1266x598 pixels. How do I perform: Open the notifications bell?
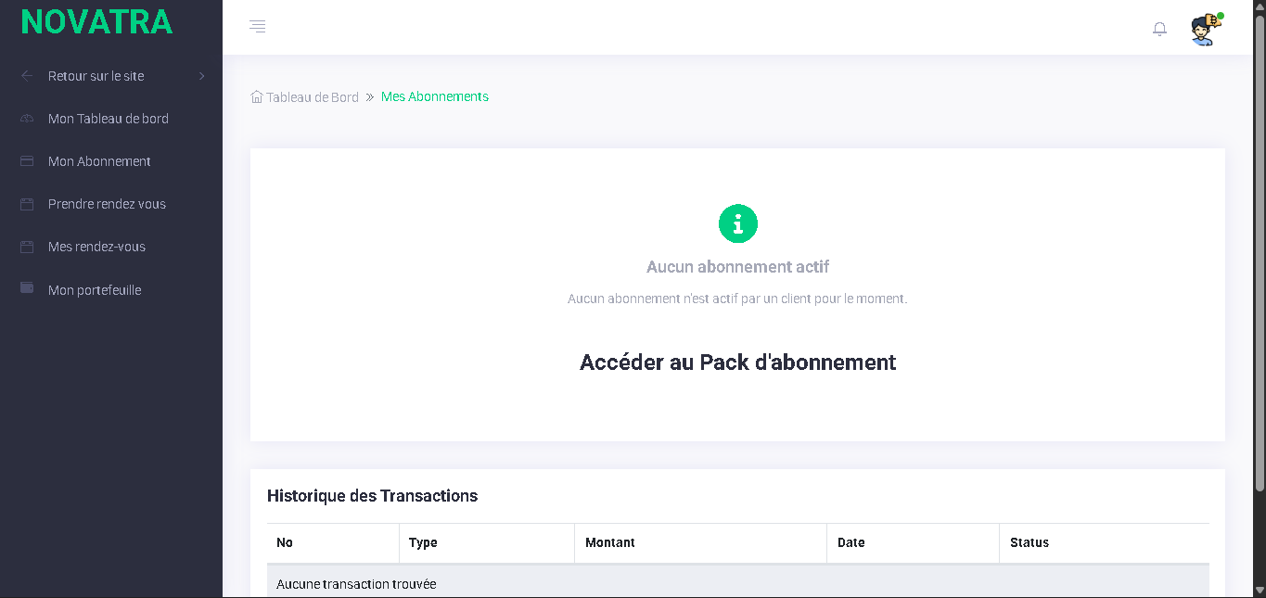(x=1159, y=29)
